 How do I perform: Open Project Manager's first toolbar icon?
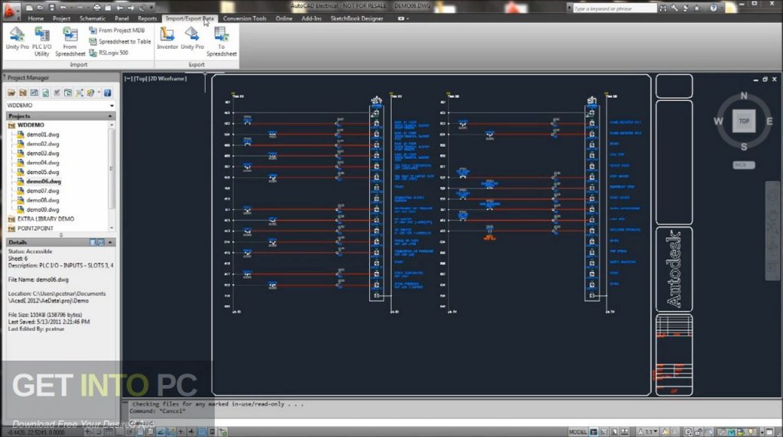click(11, 92)
